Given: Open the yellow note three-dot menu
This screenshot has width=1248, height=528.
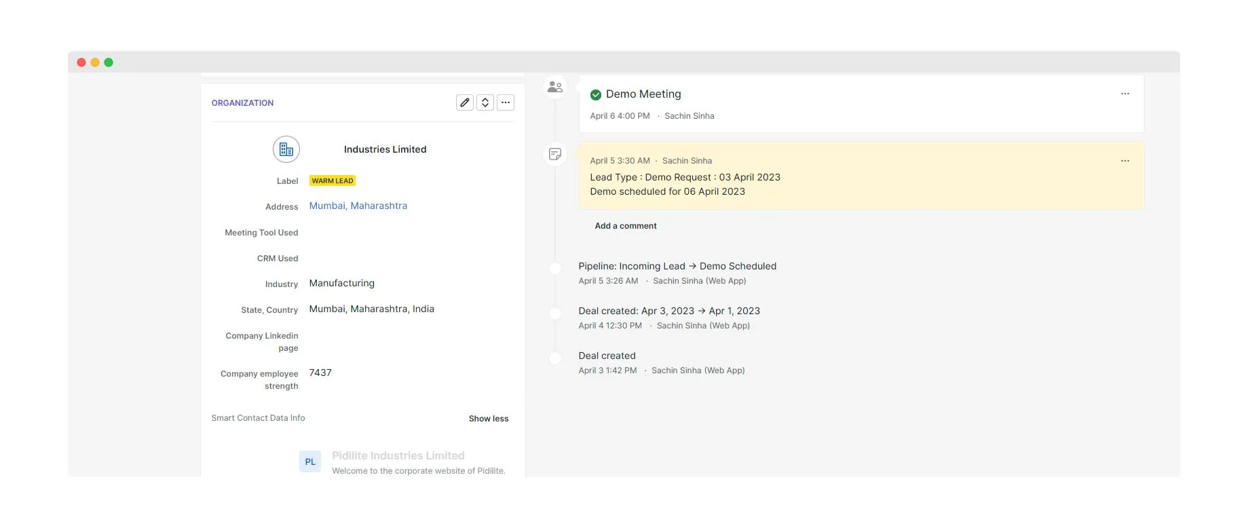Looking at the screenshot, I should point(1125,161).
